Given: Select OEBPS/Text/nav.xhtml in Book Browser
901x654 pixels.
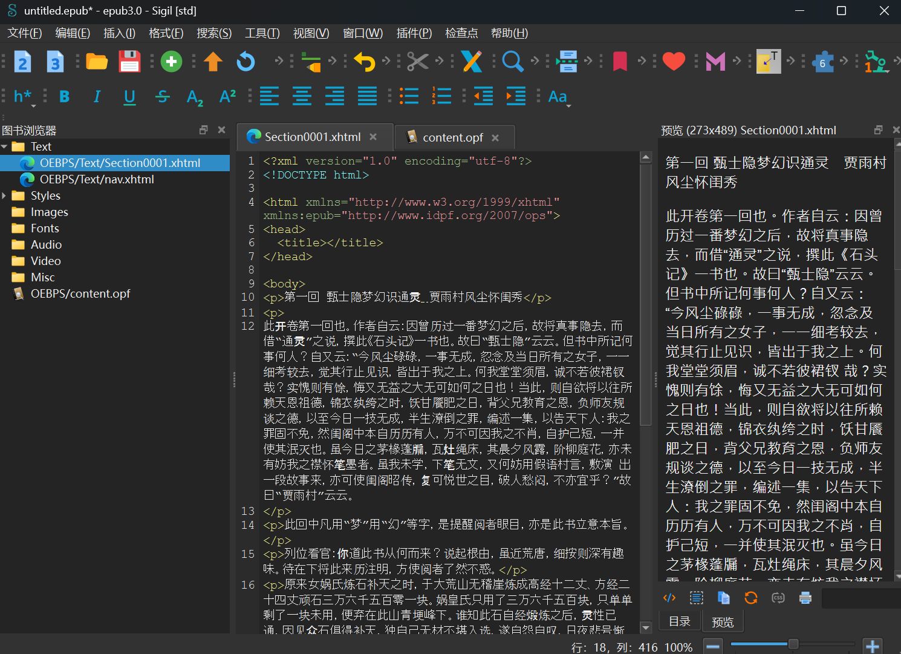Looking at the screenshot, I should pyautogui.click(x=97, y=179).
